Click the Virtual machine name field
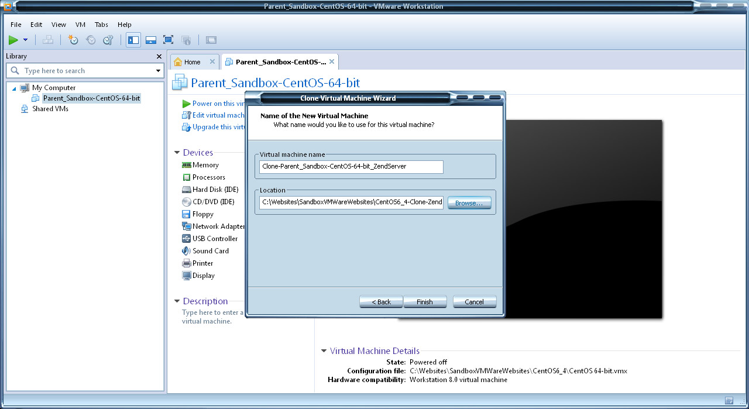The height and width of the screenshot is (409, 749). tap(351, 167)
